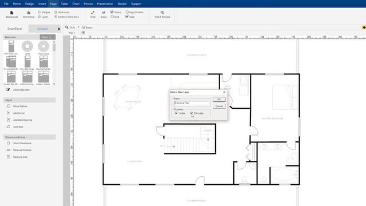The image size is (366, 206).
Task: Switch to the Table ribbon tab
Action: (x=65, y=4)
